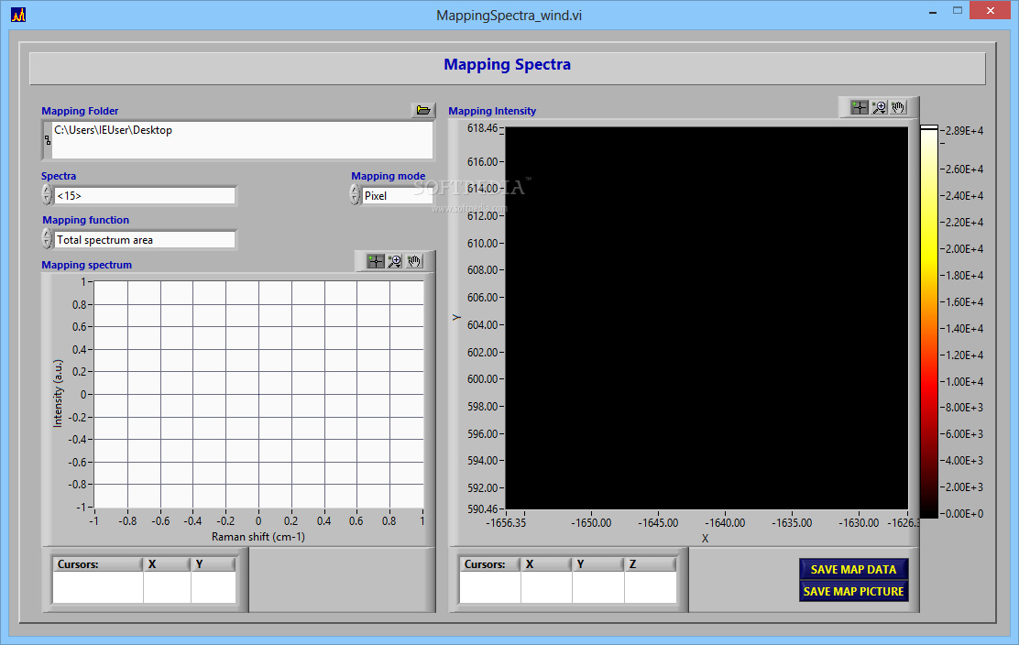Select pan hand tool in Mapping Intensity palette
This screenshot has width=1019, height=645.
tap(898, 107)
